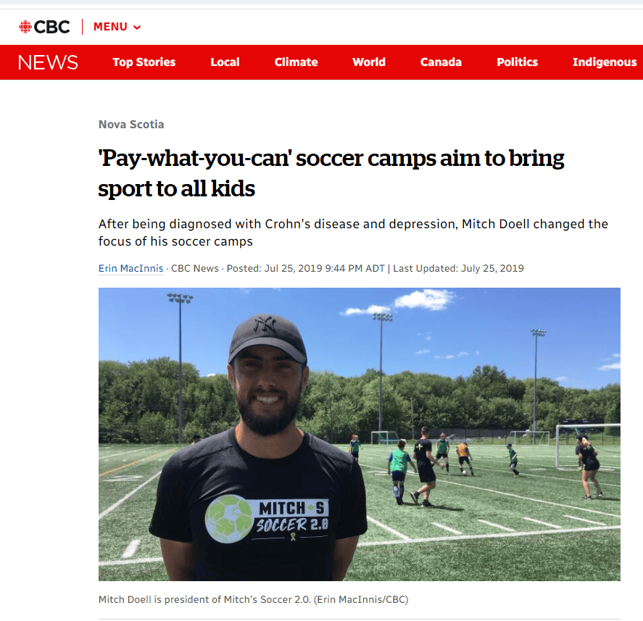Open author Erin MacInnis profile link
This screenshot has width=643, height=621.
tap(130, 268)
